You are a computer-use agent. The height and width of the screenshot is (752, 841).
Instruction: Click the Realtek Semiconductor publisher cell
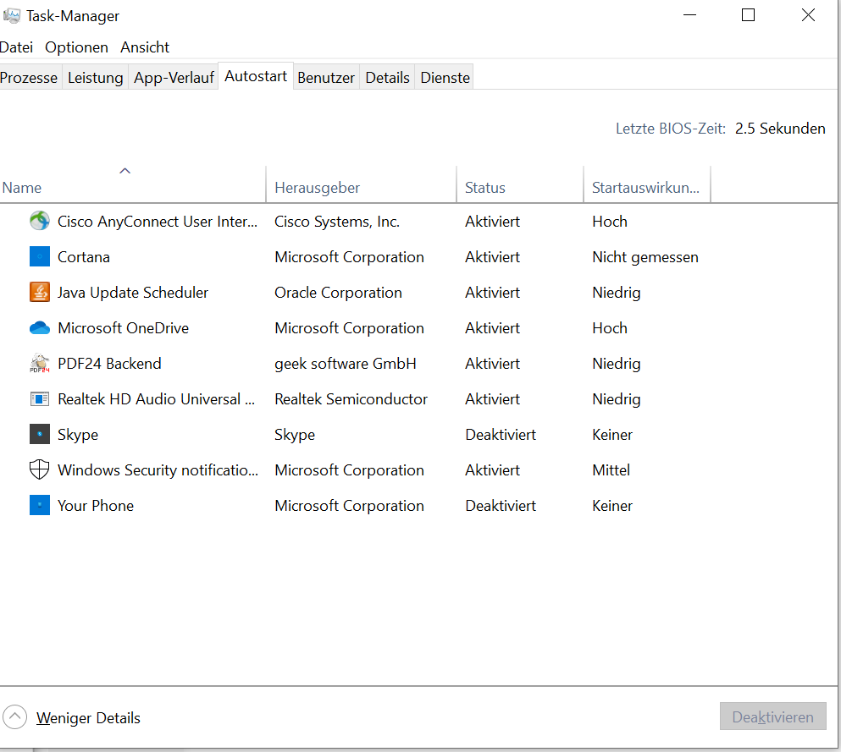[351, 399]
